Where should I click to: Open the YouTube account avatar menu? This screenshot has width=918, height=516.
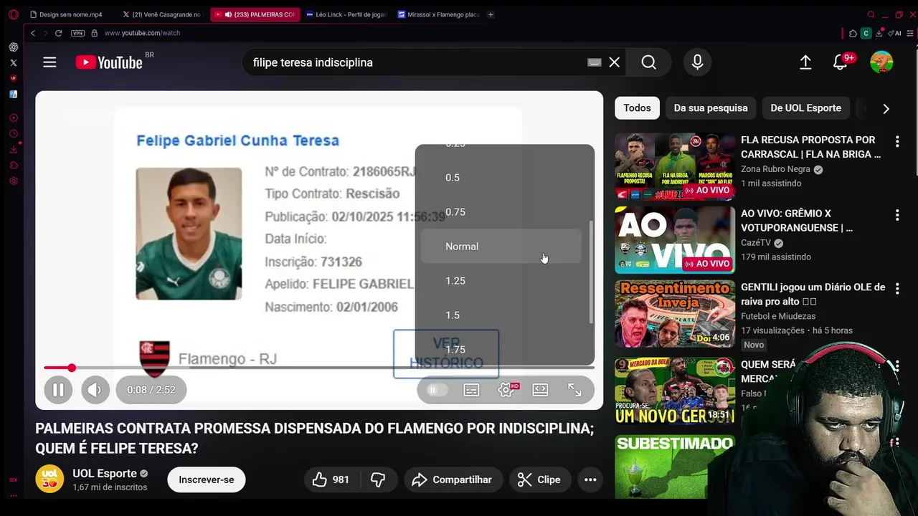coord(881,62)
